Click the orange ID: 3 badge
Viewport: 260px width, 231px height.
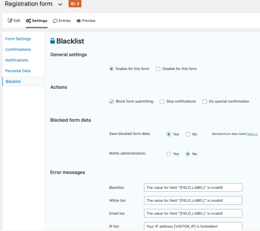(75, 4)
